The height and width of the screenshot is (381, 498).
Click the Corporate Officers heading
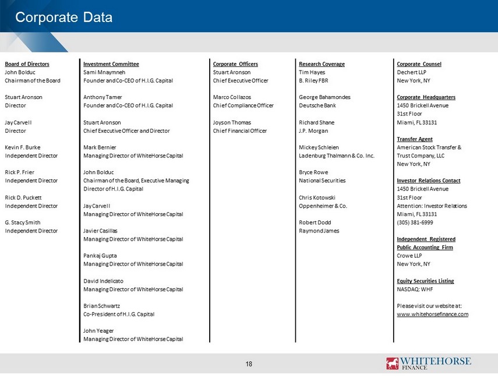pyautogui.click(x=235, y=64)
